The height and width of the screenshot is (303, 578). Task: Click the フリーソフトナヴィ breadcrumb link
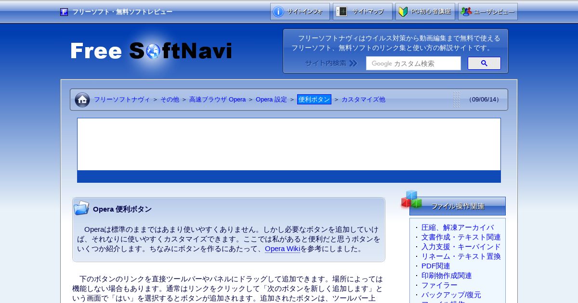[122, 100]
